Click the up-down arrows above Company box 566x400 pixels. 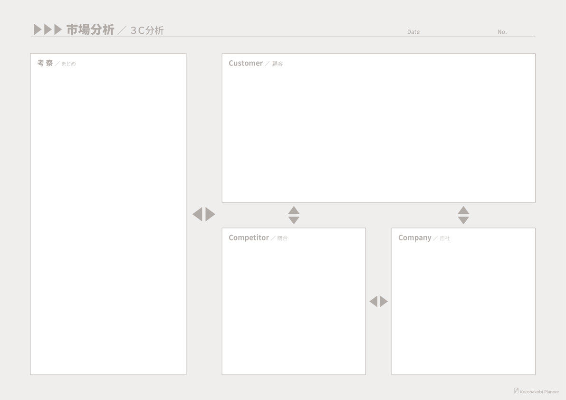(463, 215)
